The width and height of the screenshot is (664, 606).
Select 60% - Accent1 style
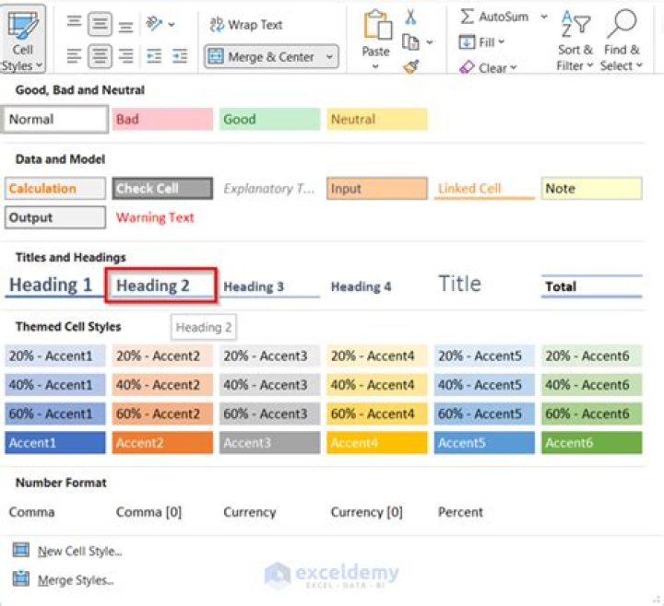point(55,414)
